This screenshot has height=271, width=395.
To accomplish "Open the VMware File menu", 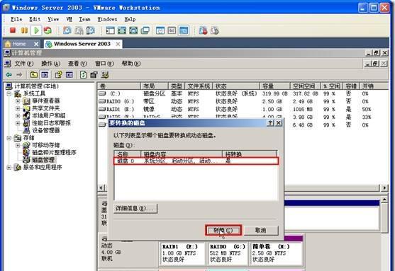I will (x=16, y=19).
